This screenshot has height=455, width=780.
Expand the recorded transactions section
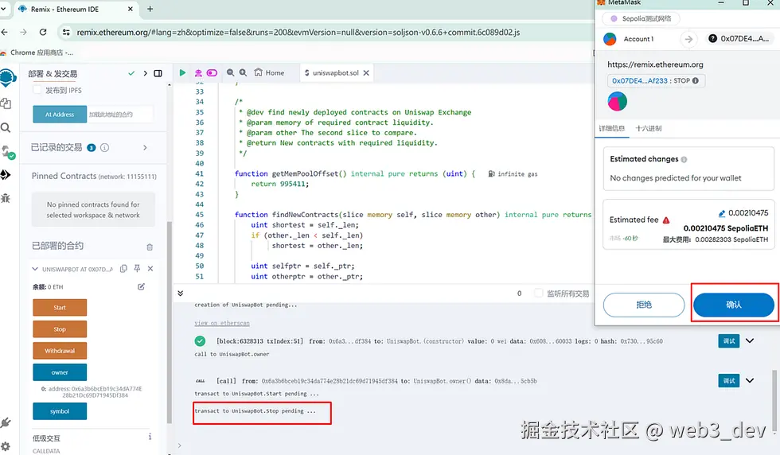[145, 148]
